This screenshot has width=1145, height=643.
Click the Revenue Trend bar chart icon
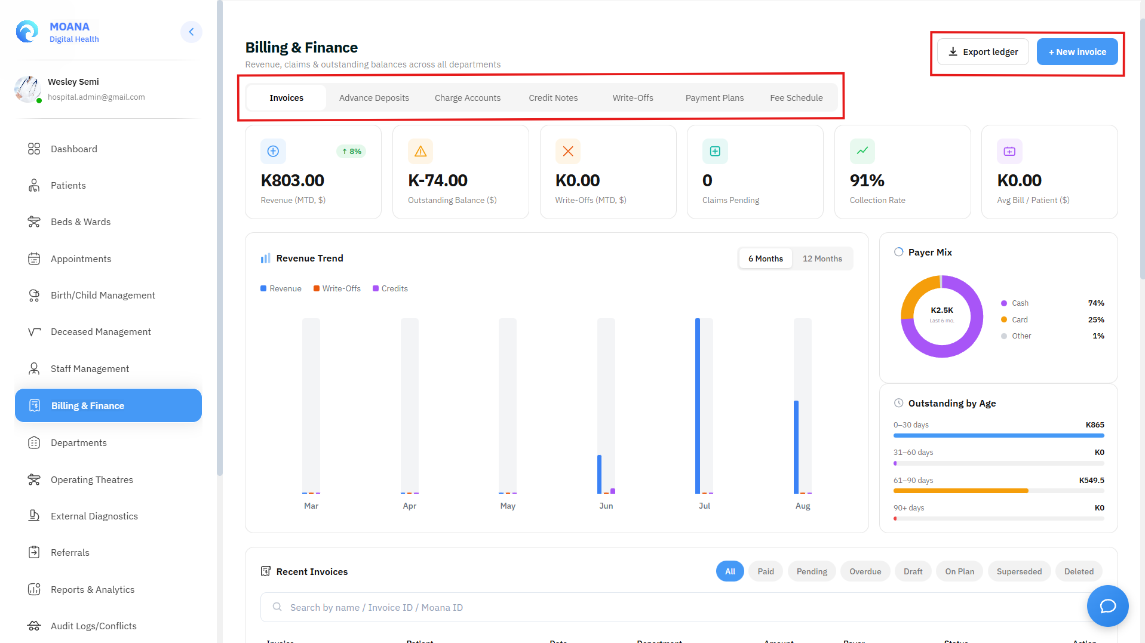click(265, 259)
